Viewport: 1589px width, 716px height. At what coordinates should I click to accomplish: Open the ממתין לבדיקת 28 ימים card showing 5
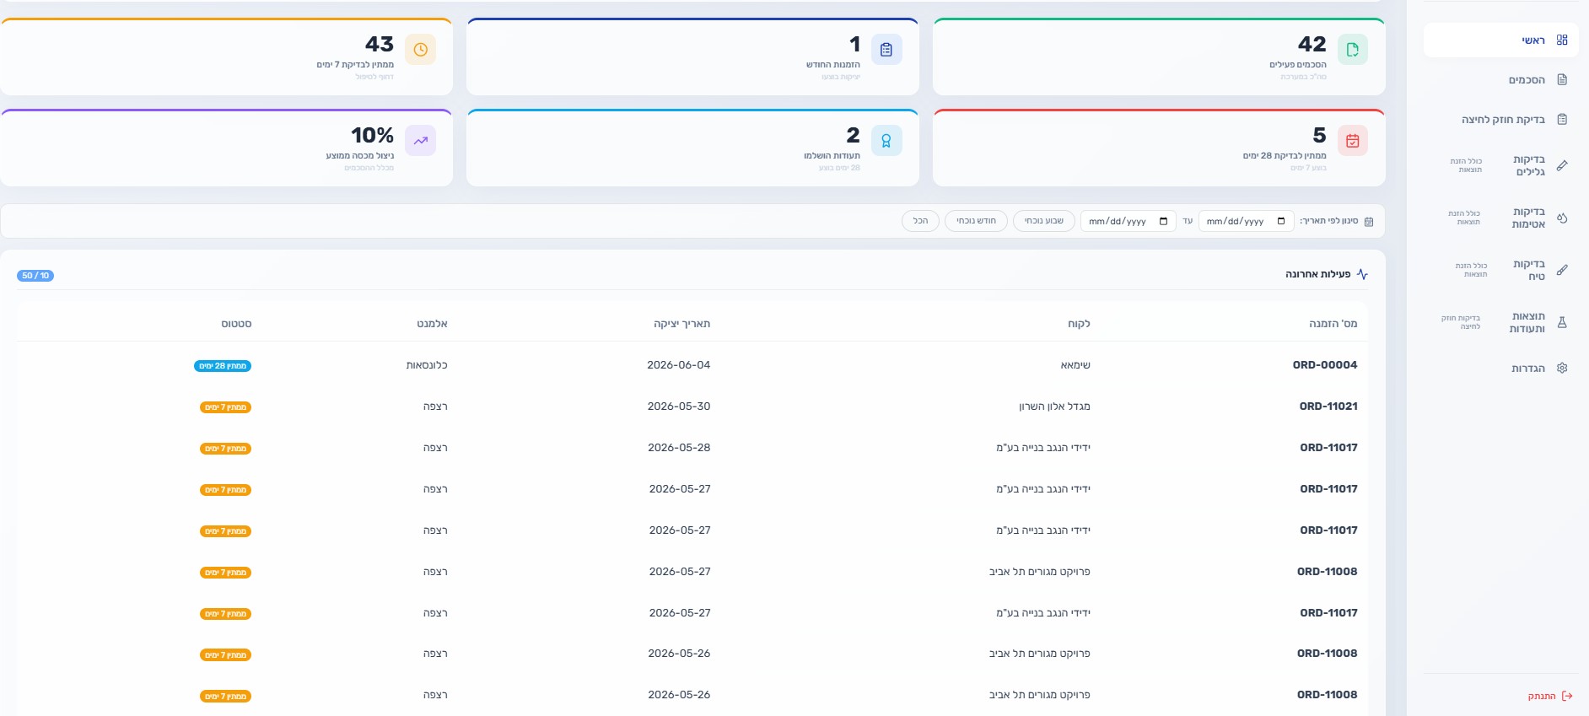(x=1159, y=148)
